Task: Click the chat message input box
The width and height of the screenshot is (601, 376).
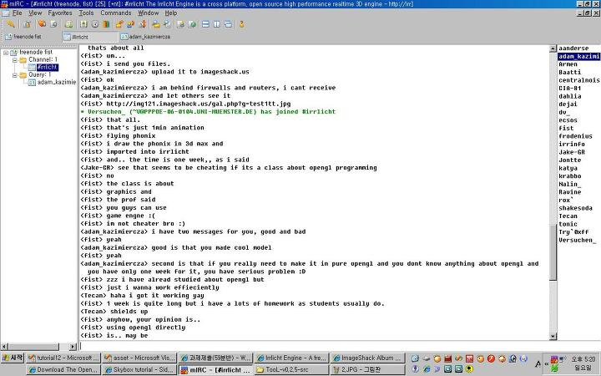Action: (x=318, y=346)
